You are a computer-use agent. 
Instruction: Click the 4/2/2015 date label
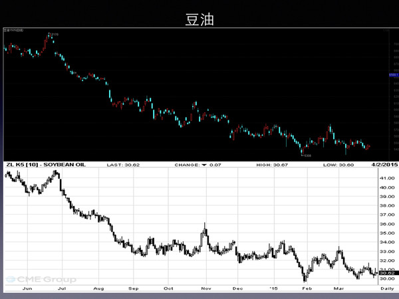[x=384, y=165]
